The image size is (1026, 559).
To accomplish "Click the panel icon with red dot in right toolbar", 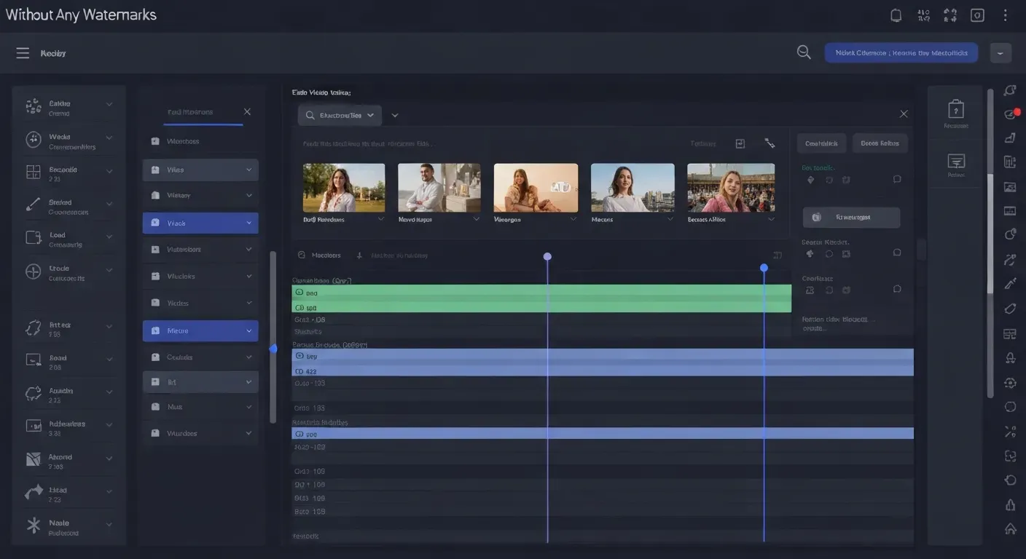I will 1009,113.
